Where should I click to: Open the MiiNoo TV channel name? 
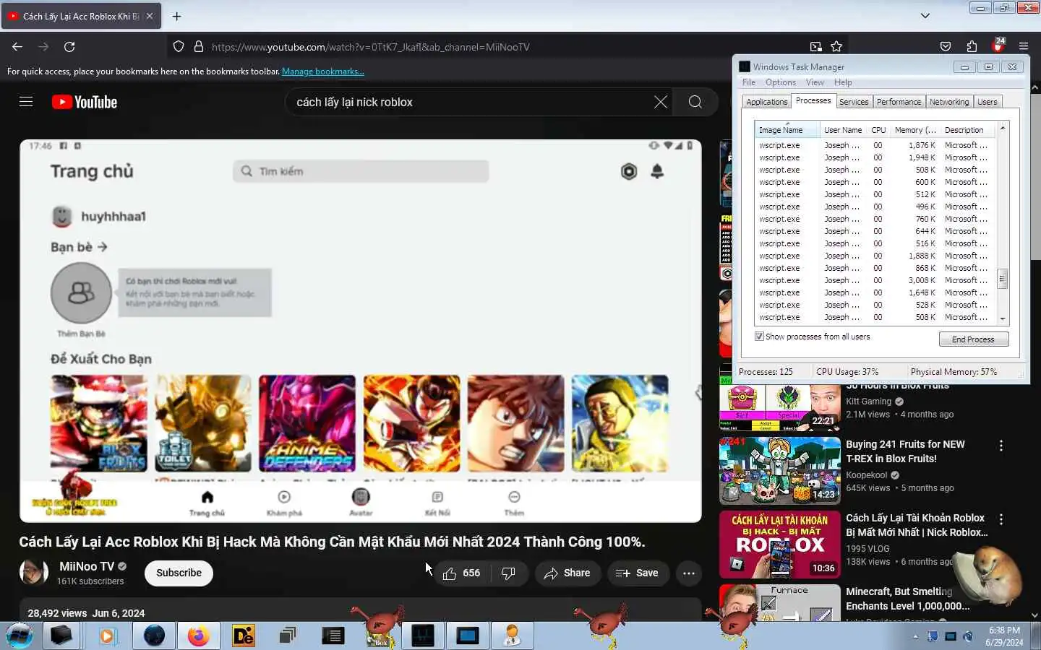point(86,566)
